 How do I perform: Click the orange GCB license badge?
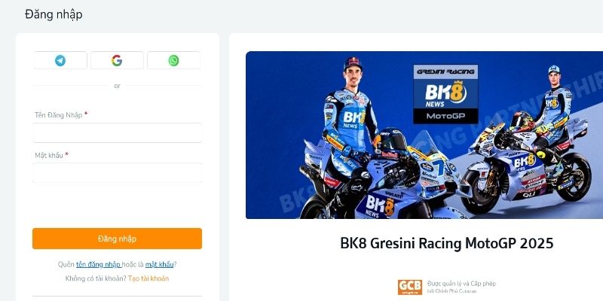coord(410,287)
